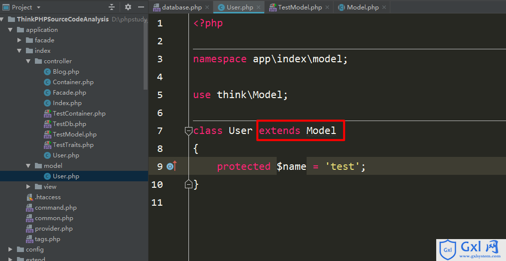Image resolution: width=506 pixels, height=261 pixels.
Task: Expand the config folder
Action: [10, 250]
